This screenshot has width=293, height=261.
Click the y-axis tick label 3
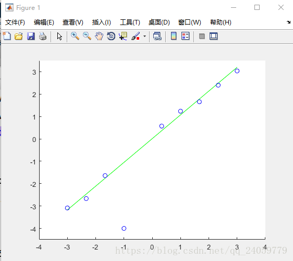[34, 72]
